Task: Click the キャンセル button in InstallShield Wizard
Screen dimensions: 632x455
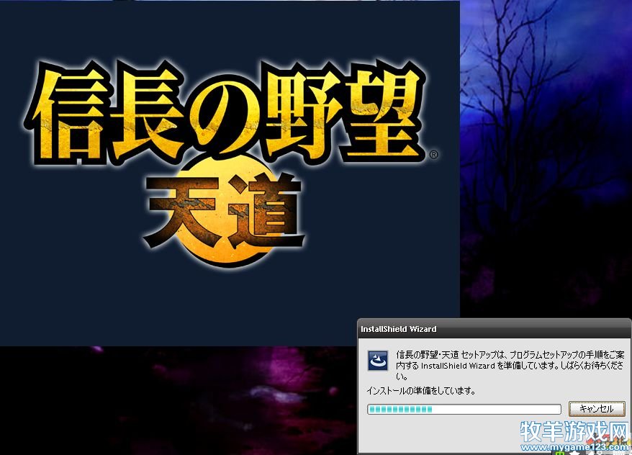Action: tap(597, 409)
